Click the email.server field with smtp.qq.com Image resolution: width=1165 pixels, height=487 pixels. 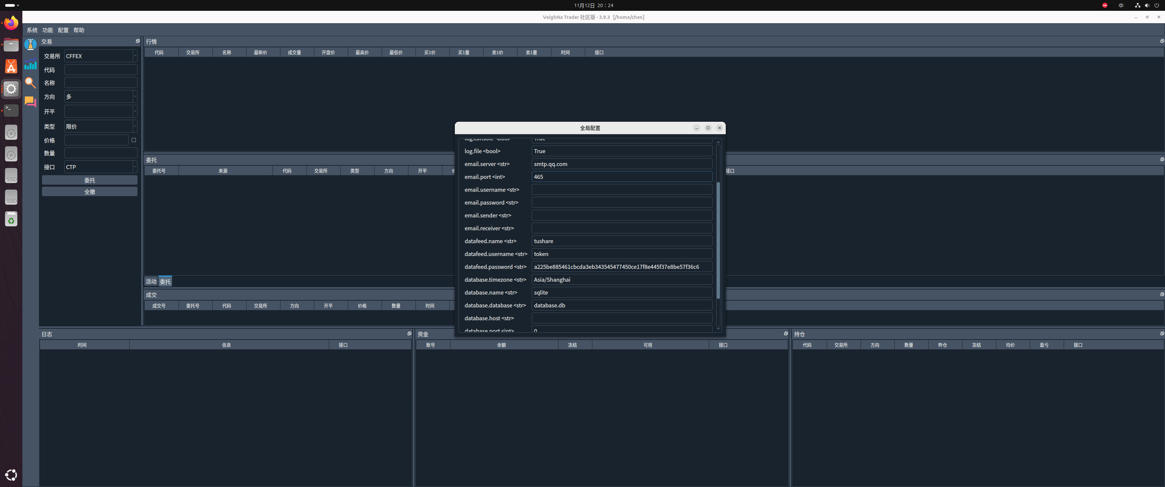point(621,164)
